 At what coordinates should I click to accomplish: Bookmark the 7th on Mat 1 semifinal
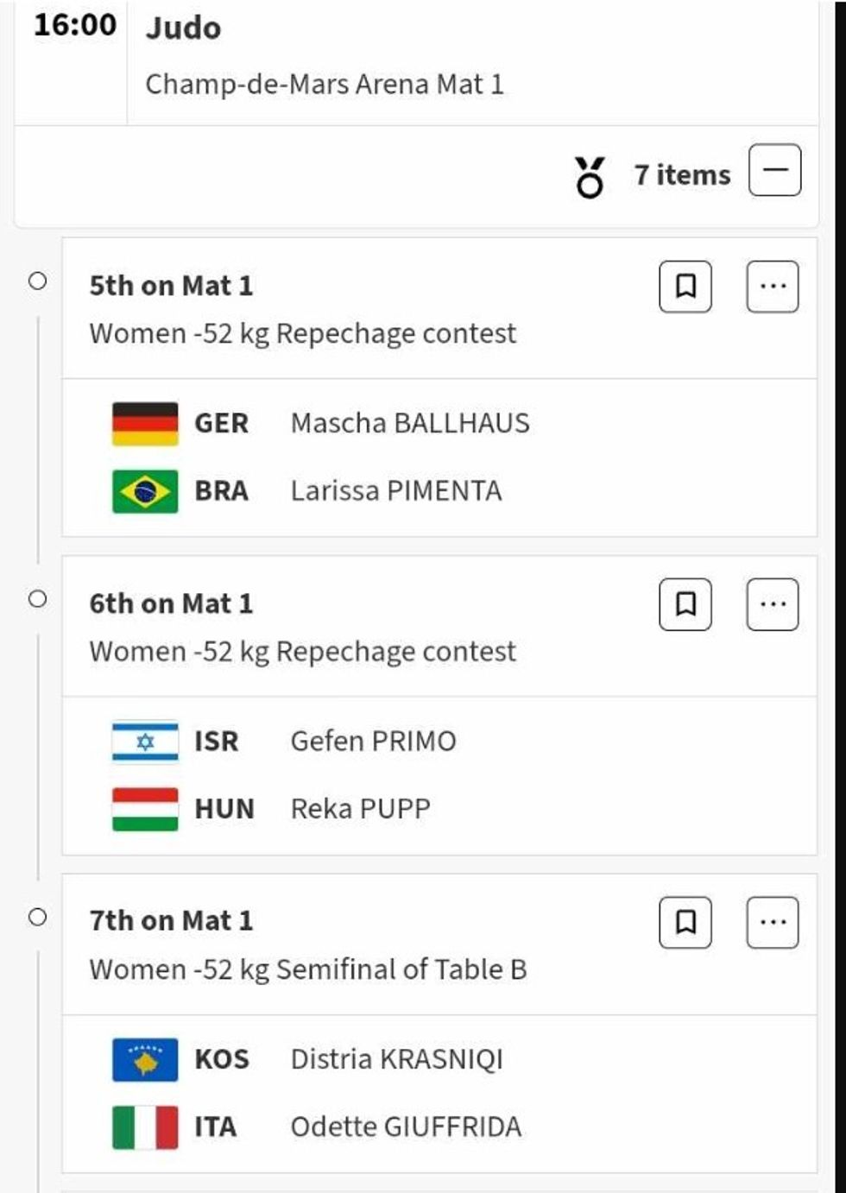click(685, 922)
